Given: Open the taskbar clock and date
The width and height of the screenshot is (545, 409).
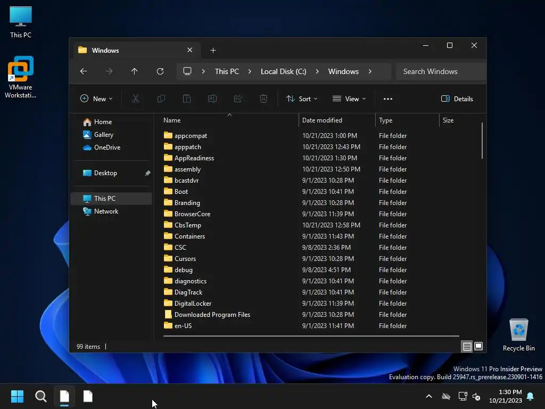Looking at the screenshot, I should click(x=506, y=396).
